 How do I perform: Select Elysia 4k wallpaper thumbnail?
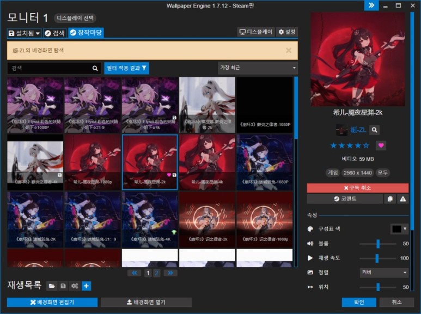tap(150, 105)
